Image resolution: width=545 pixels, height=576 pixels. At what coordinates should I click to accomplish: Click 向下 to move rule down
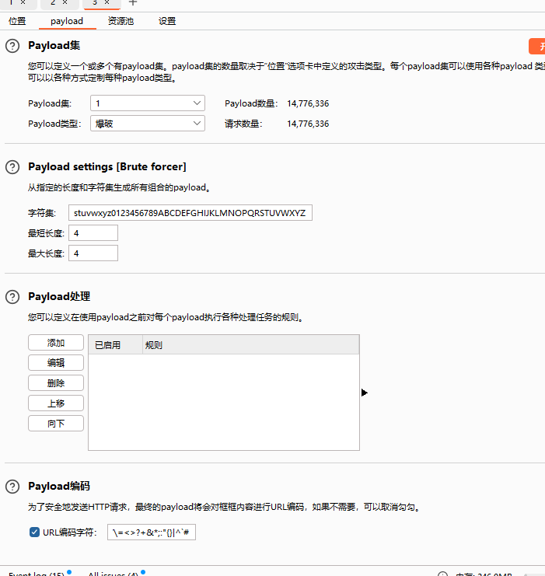tap(56, 424)
